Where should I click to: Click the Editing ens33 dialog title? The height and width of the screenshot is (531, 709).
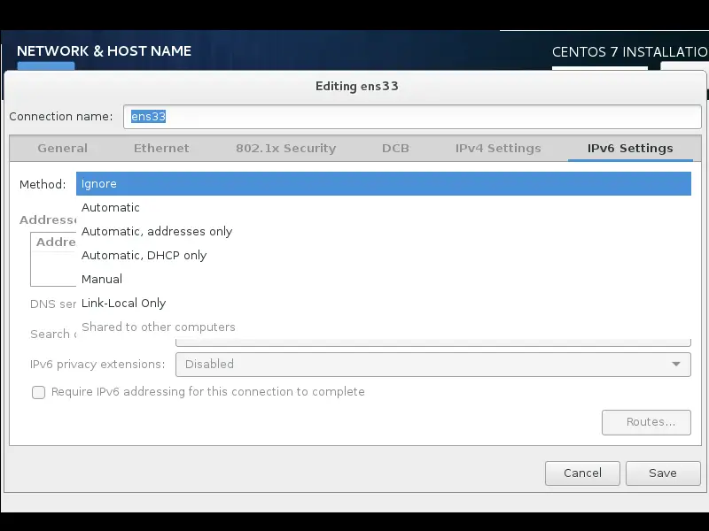click(357, 86)
